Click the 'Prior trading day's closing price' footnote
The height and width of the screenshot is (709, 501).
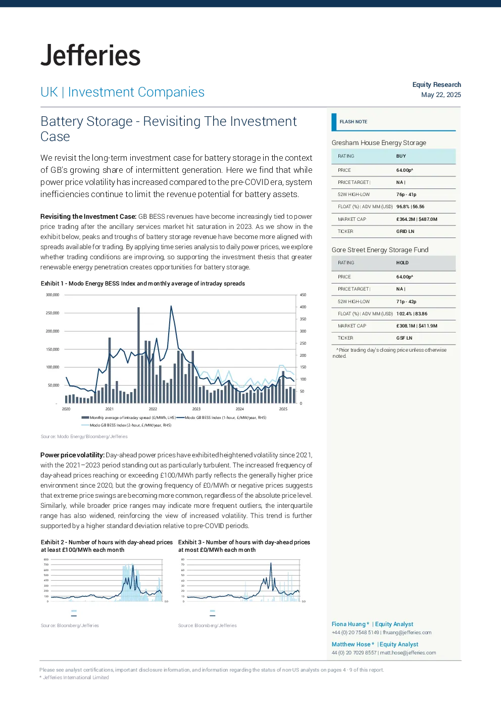point(389,353)
